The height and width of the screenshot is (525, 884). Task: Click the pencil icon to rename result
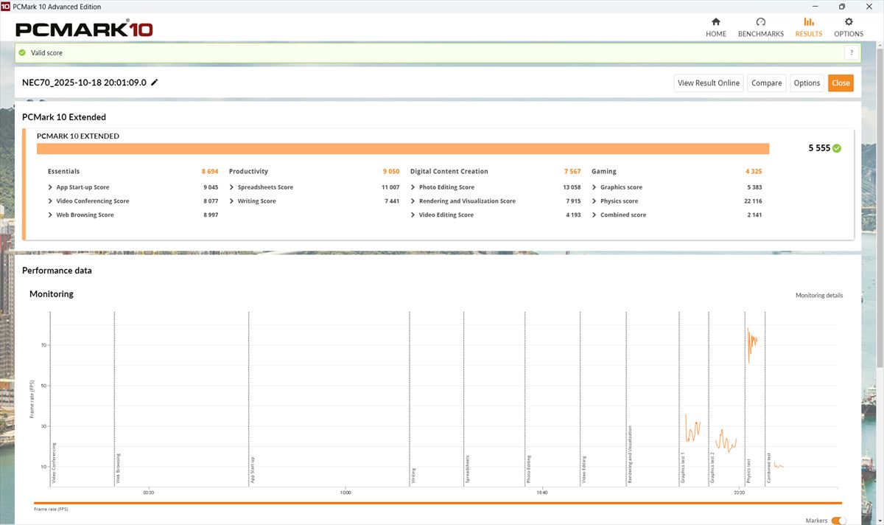coord(155,83)
